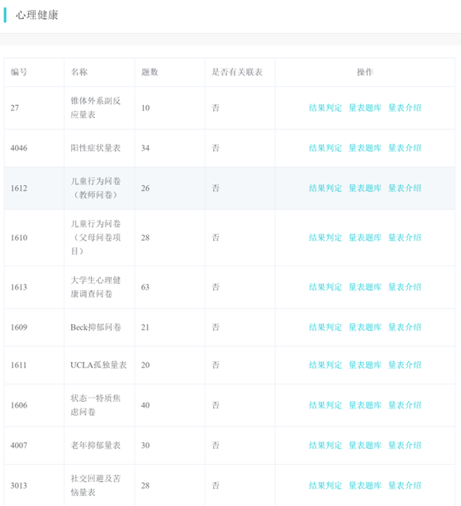The image size is (461, 506).
Task: Open 结果判定 for 阳性症状量表
Action: [326, 148]
